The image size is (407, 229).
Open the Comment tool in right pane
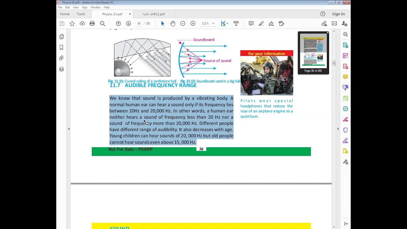point(346,77)
